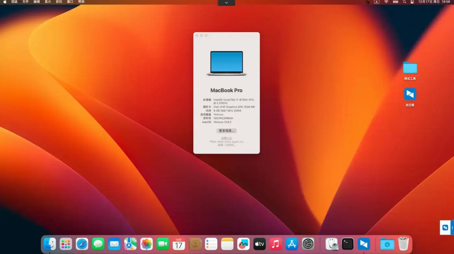Screen dimensions: 454x254
Task: Open FaceTime from the Dock
Action: (162, 244)
